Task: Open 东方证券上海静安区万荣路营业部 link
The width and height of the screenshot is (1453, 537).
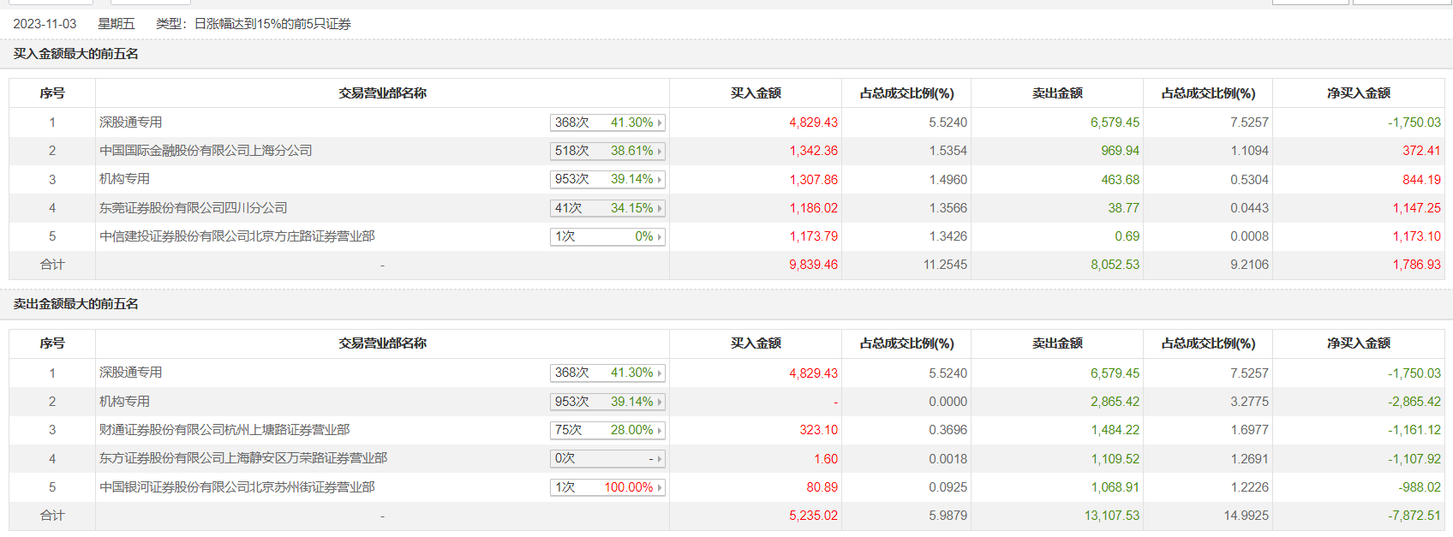Action: click(242, 458)
